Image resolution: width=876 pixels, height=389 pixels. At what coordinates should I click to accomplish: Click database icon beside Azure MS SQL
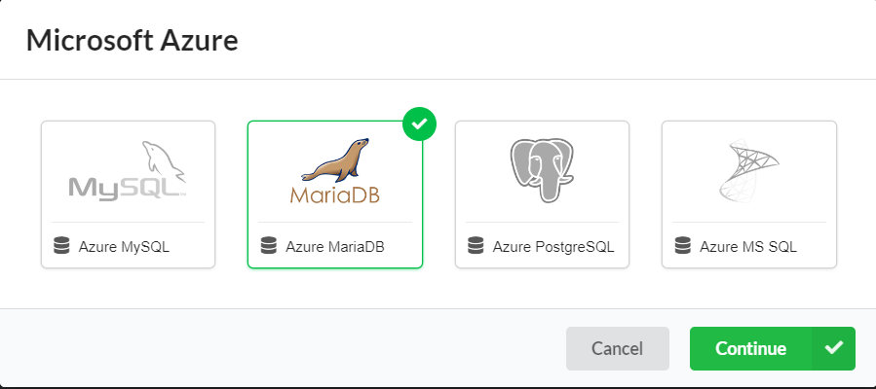click(x=683, y=246)
